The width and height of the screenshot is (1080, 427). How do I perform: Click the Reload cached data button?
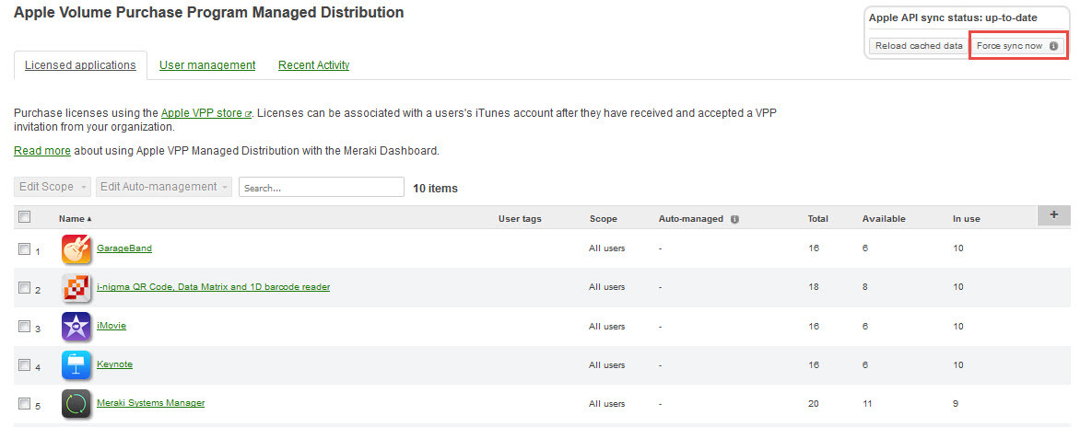[x=919, y=46]
